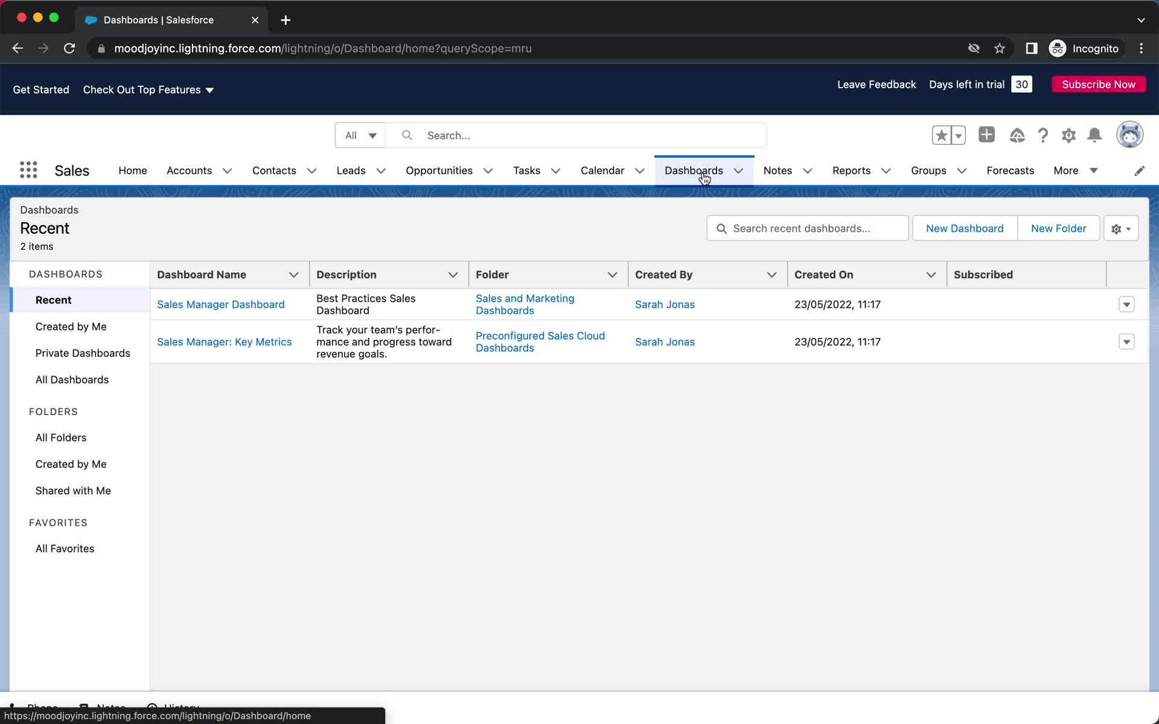Switch to the Forecasts tab
The image size is (1159, 724).
pyautogui.click(x=1010, y=171)
